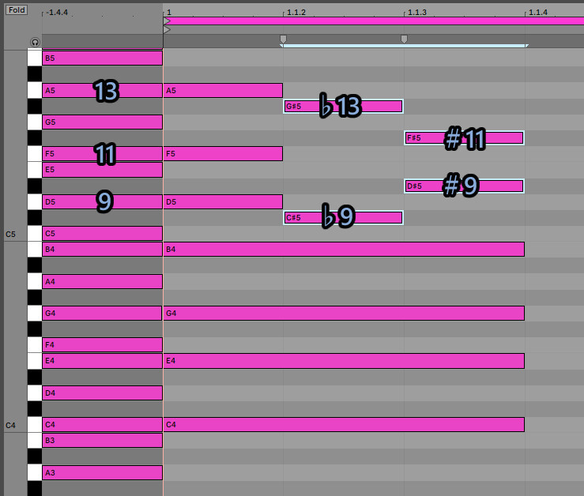The height and width of the screenshot is (496, 584).
Task: Click the white piano key beside C5
Action: pos(35,234)
